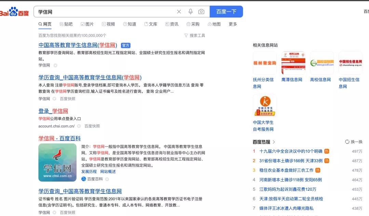Click the 百度一下 search button
The height and width of the screenshot is (216, 369).
point(226,12)
